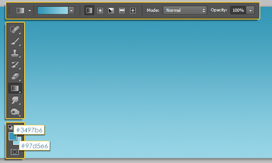Select the Smudge tool
The width and height of the screenshot is (272, 163).
point(15,100)
